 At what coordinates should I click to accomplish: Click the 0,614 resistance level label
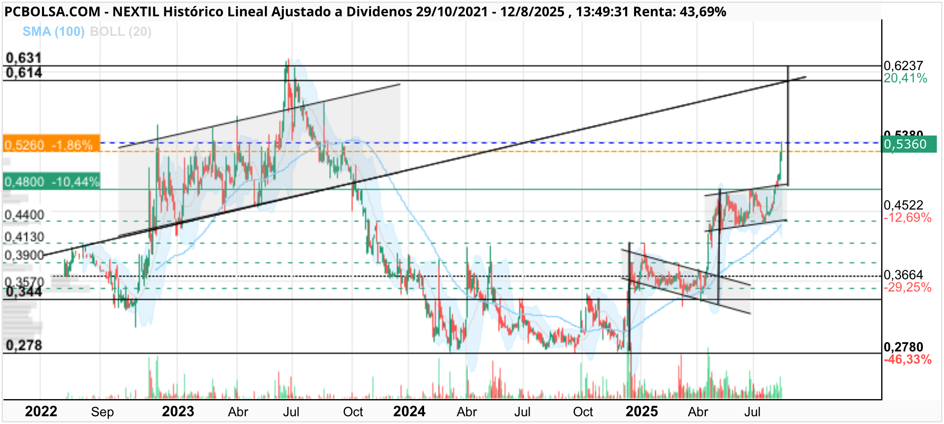pos(24,73)
